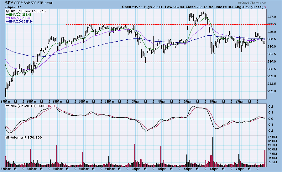Click the SPY (10 min) 235.17 legend entry

pos(28,11)
